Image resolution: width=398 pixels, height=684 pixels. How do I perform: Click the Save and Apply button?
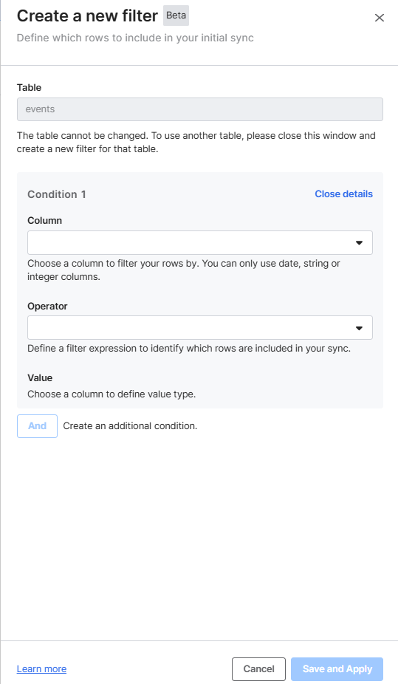[x=337, y=668]
